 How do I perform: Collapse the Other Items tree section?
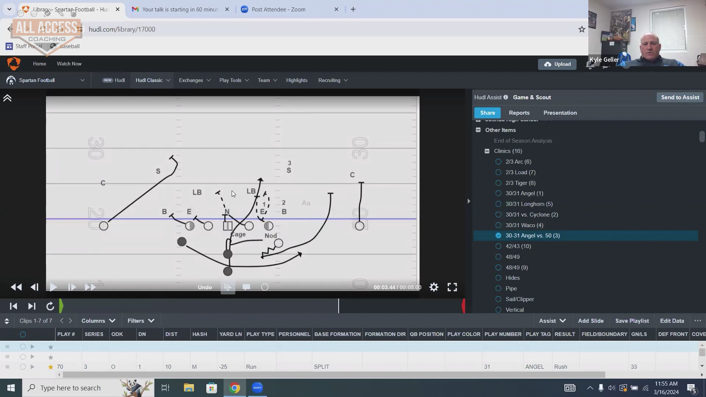coord(478,130)
